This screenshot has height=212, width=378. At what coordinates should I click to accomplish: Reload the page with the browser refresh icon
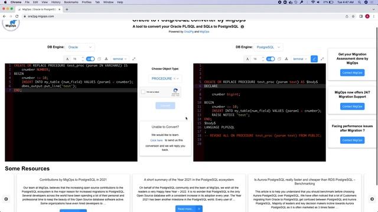pos(17,16)
